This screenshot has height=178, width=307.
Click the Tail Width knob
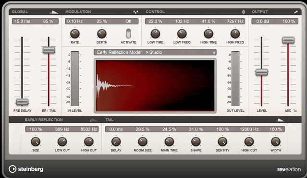click(x=276, y=142)
